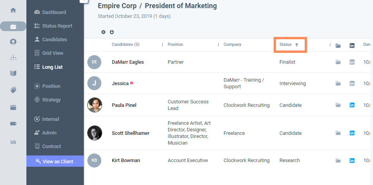Screen dimensions: 373x185
Task: Open the tags icon in left rail
Action: click(x=13, y=90)
